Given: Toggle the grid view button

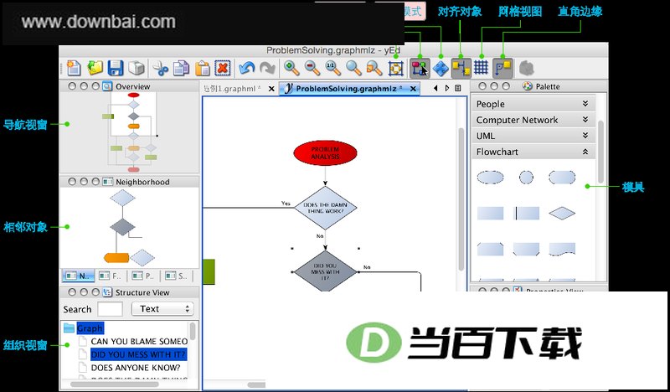Looking at the screenshot, I should [x=481, y=68].
